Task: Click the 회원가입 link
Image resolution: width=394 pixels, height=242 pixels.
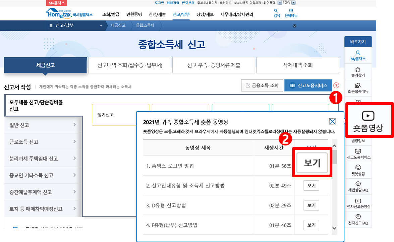Action: (173, 3)
